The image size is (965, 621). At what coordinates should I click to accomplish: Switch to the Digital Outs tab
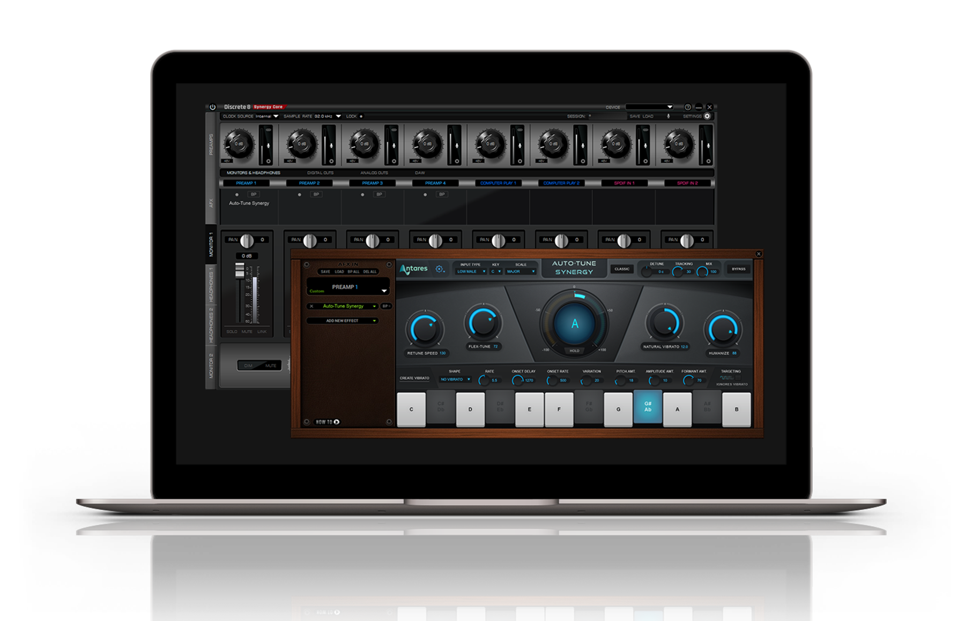tap(320, 173)
